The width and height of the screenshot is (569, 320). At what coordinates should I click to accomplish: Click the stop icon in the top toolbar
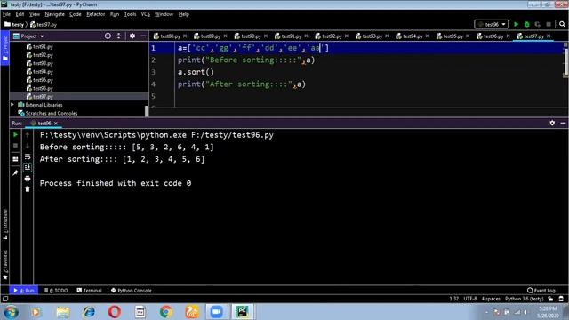click(549, 24)
